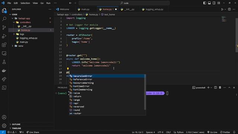Click errors and warnings count in status bar
This screenshot has height=134, width=238.
12,132
